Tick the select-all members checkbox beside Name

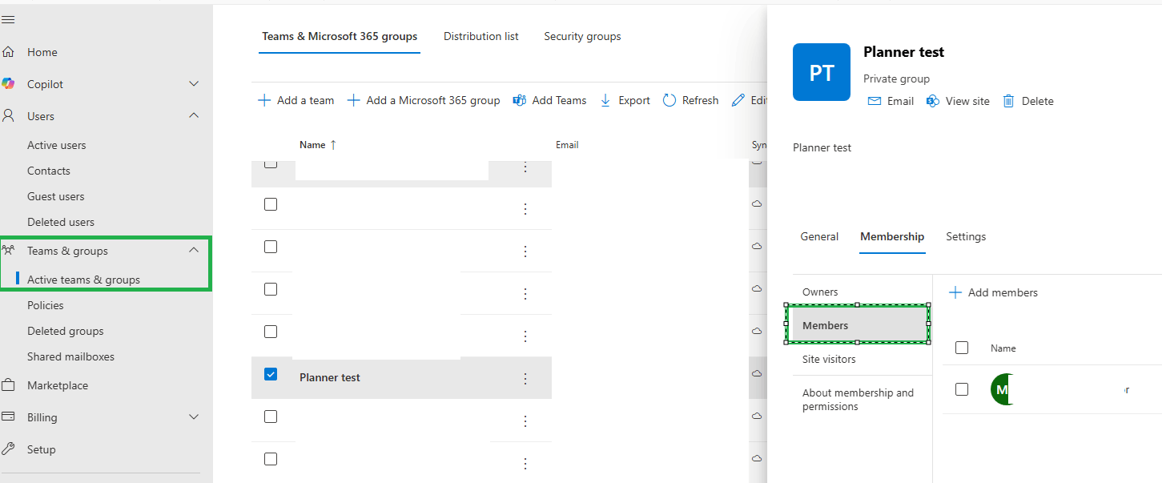point(962,348)
